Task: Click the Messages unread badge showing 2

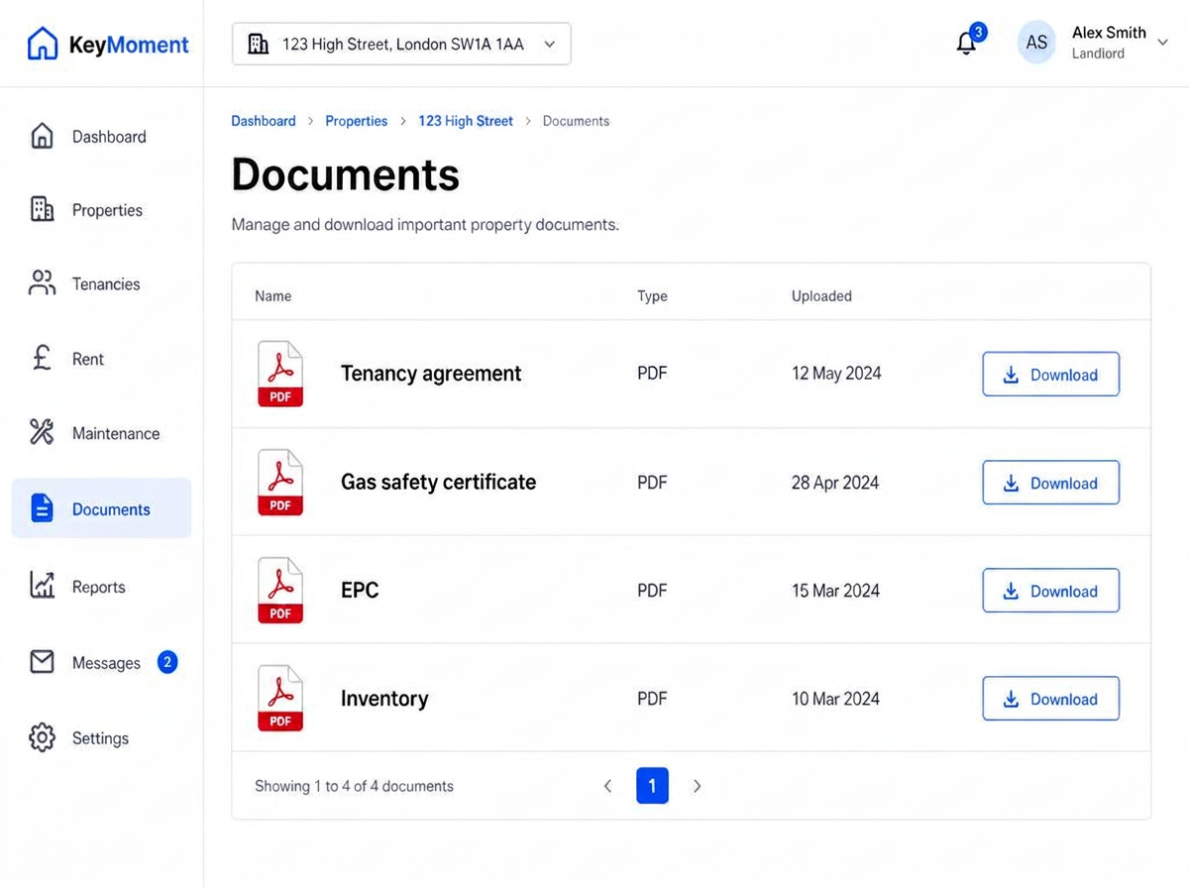Action: pos(167,662)
